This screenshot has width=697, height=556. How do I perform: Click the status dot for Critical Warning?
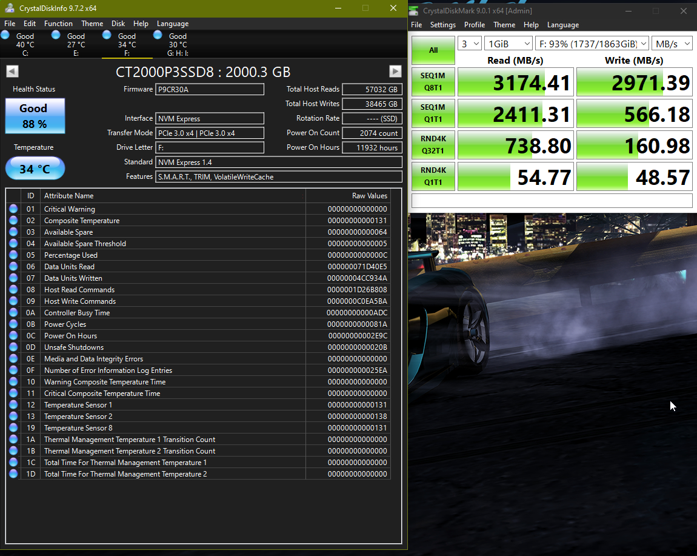coord(13,209)
